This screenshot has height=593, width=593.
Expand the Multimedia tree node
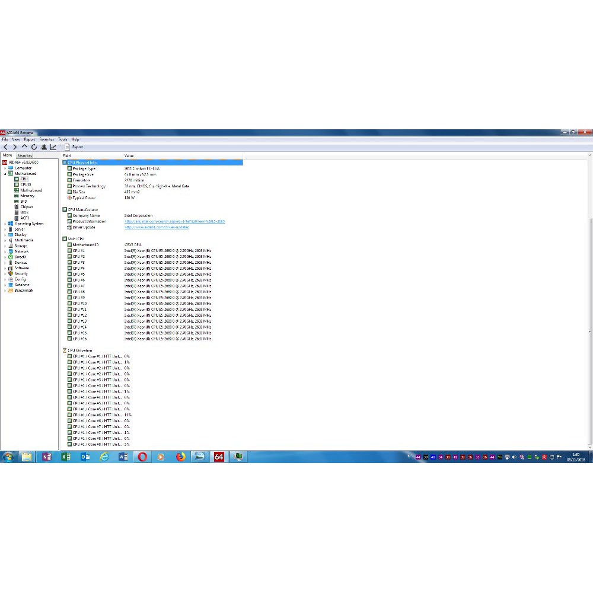[5, 240]
